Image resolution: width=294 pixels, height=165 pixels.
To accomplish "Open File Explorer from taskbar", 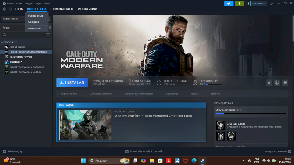I will (x=152, y=161).
